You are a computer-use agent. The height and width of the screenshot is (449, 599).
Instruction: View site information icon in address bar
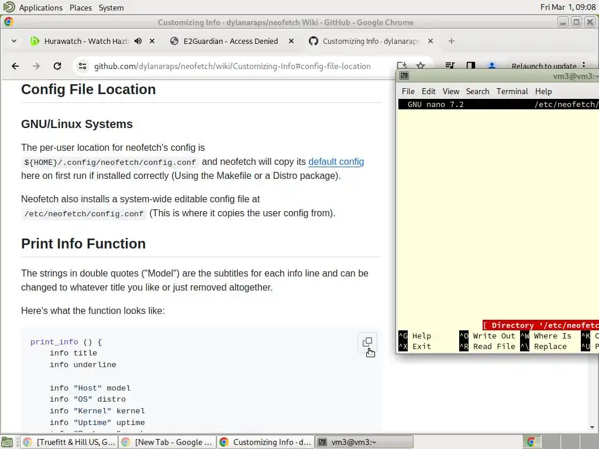(82, 66)
